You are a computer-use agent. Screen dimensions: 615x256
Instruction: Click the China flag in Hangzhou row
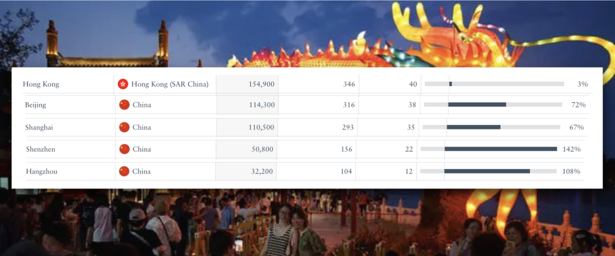click(x=124, y=171)
